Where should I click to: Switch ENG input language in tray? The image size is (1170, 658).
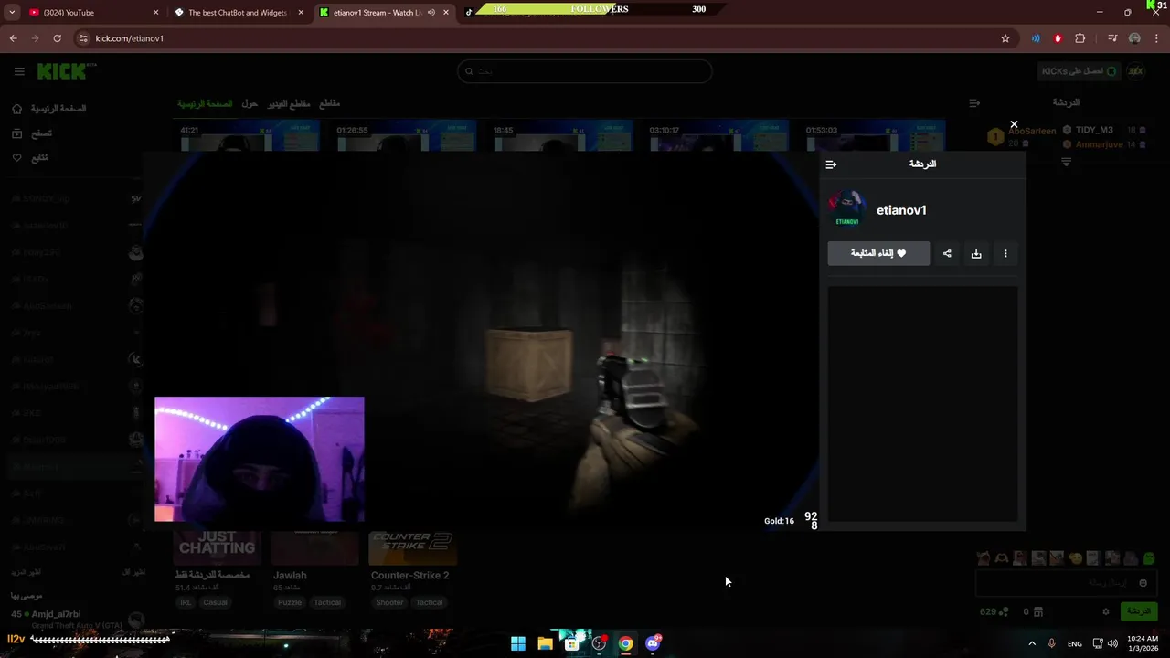(x=1075, y=643)
